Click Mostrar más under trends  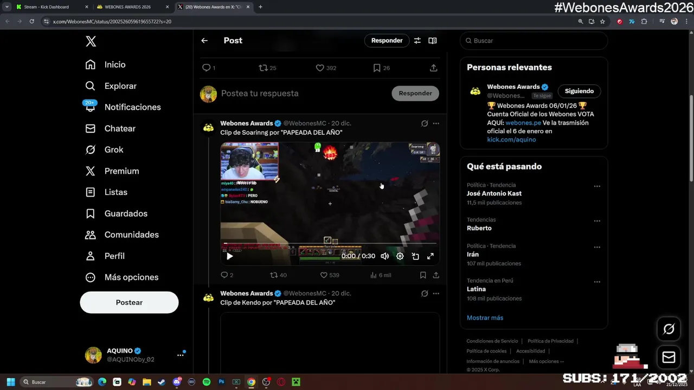485,318
